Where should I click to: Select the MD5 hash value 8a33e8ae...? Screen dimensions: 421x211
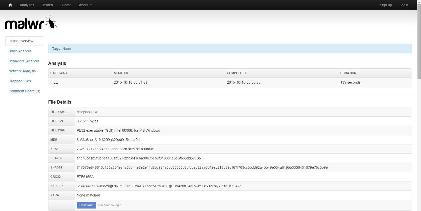coord(108,140)
